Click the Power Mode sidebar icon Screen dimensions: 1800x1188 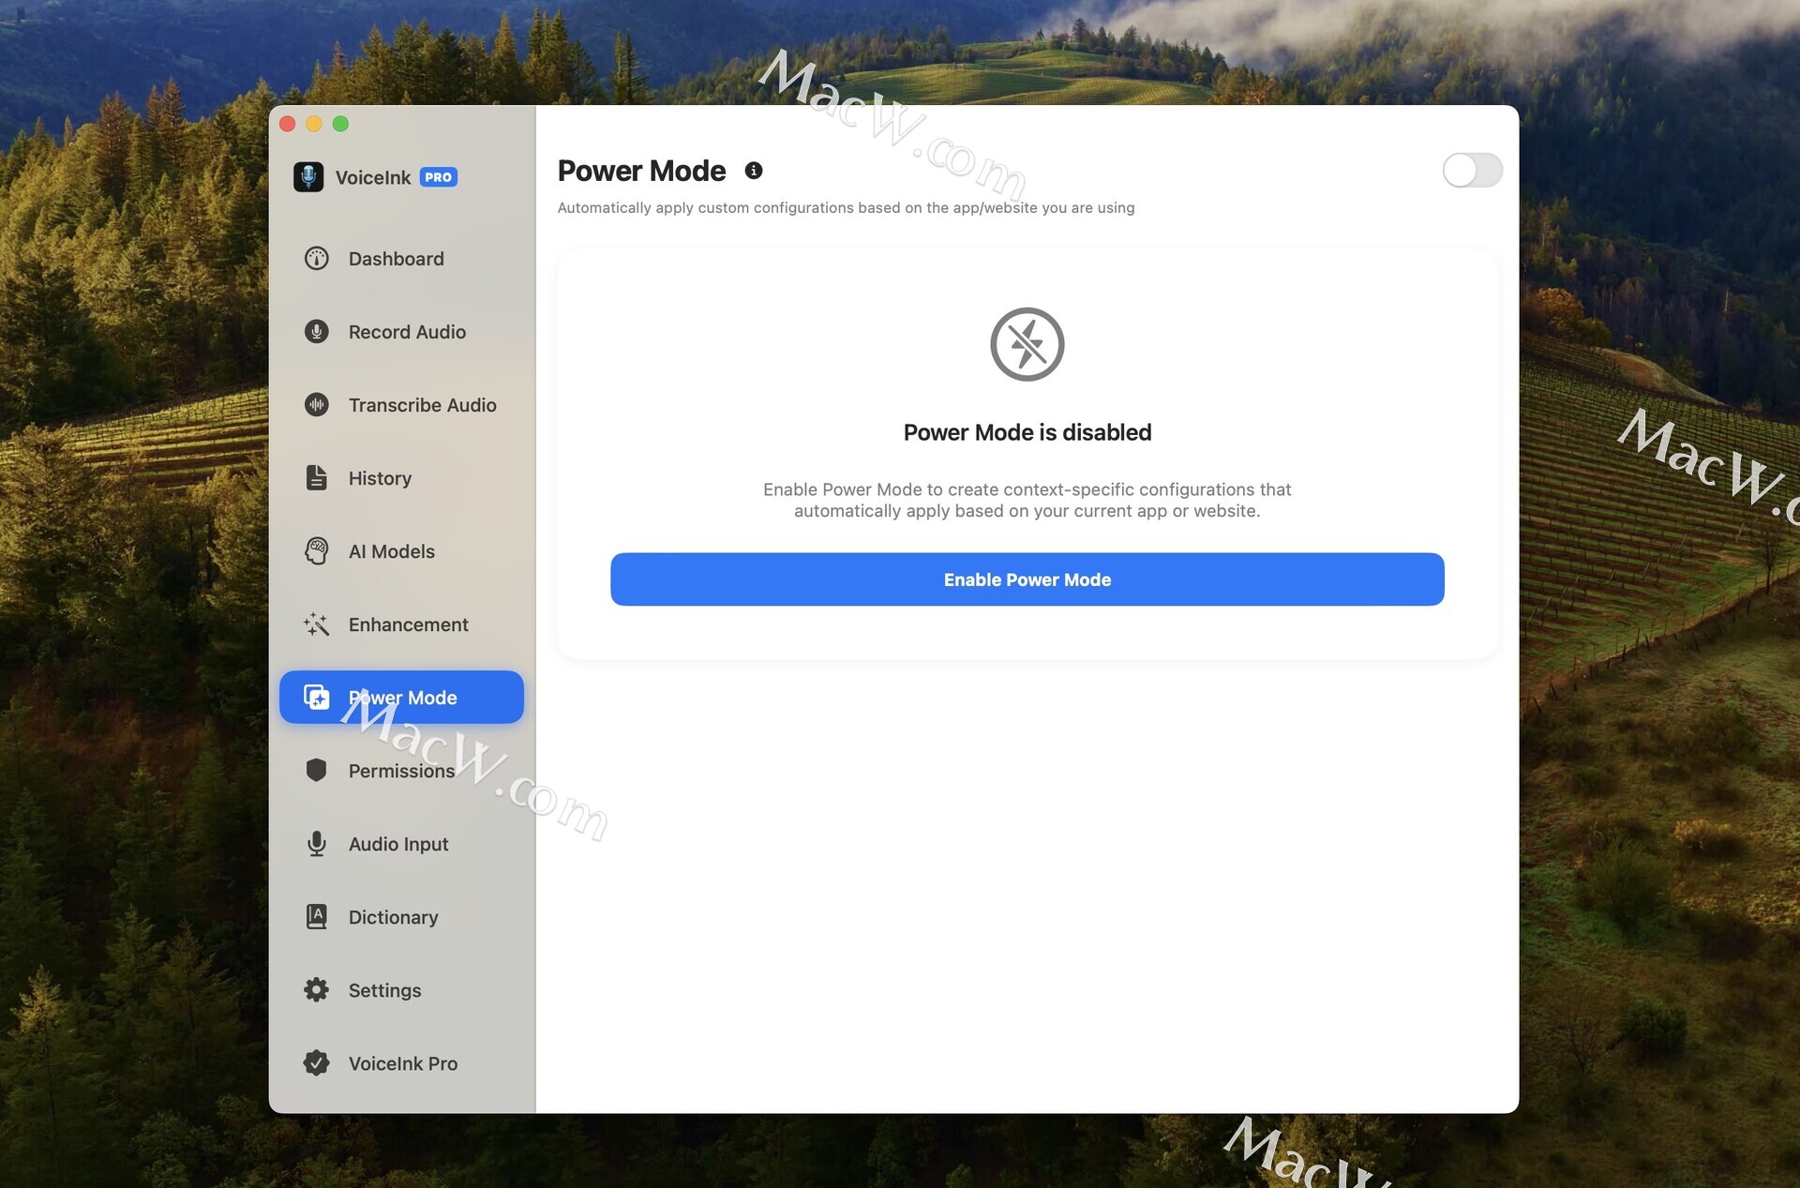pos(317,698)
